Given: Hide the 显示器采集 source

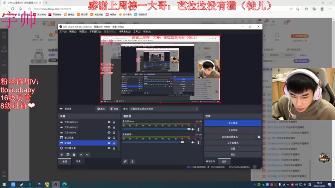Looking at the screenshot, I should [x=109, y=148].
